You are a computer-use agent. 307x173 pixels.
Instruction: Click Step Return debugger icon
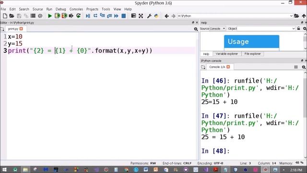point(109,16)
